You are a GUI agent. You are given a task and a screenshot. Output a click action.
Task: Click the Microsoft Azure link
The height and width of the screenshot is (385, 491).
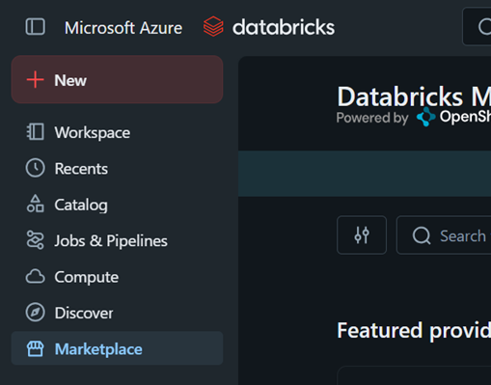coord(123,28)
